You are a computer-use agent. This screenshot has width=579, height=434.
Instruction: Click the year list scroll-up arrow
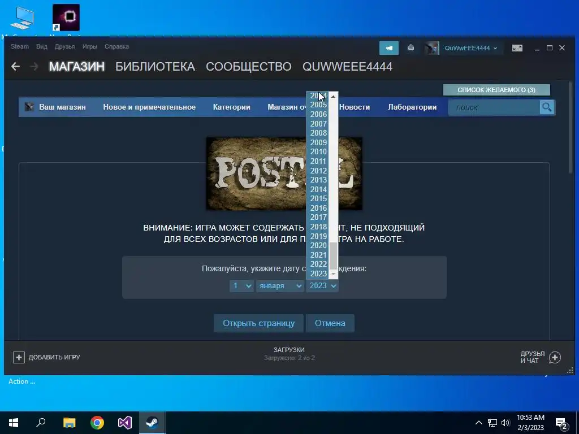(x=333, y=96)
